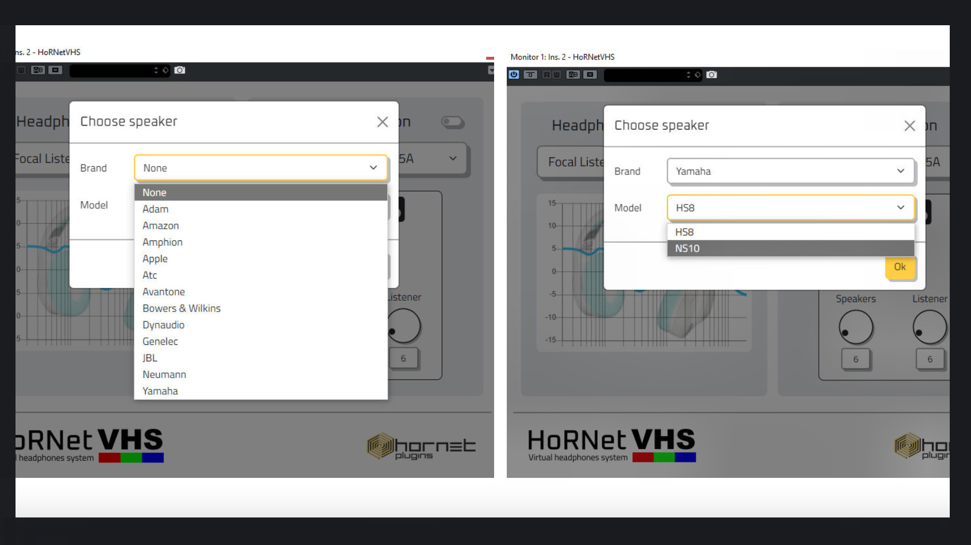Click the A/B compare icon in the right window
971x545 pixels.
573,75
